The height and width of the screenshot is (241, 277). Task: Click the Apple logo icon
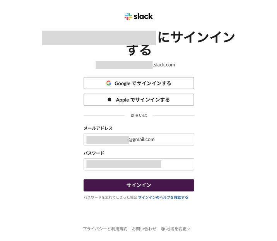click(109, 99)
